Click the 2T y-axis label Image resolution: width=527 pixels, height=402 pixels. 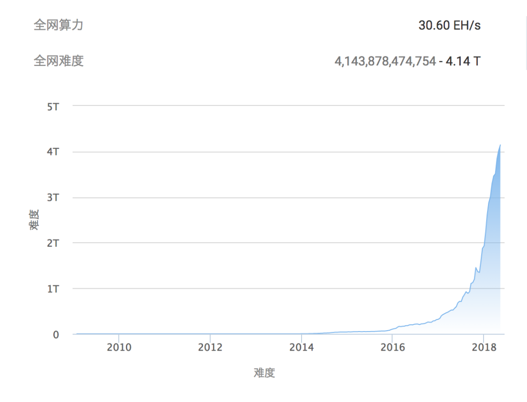pos(53,243)
